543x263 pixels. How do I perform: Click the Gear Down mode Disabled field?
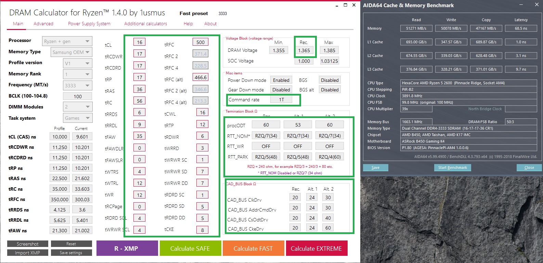click(281, 90)
